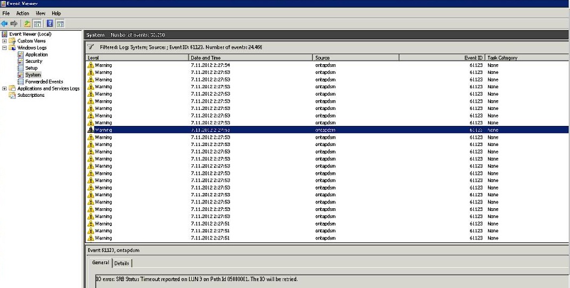Open the View menu
This screenshot has height=288, width=570.
pos(40,13)
